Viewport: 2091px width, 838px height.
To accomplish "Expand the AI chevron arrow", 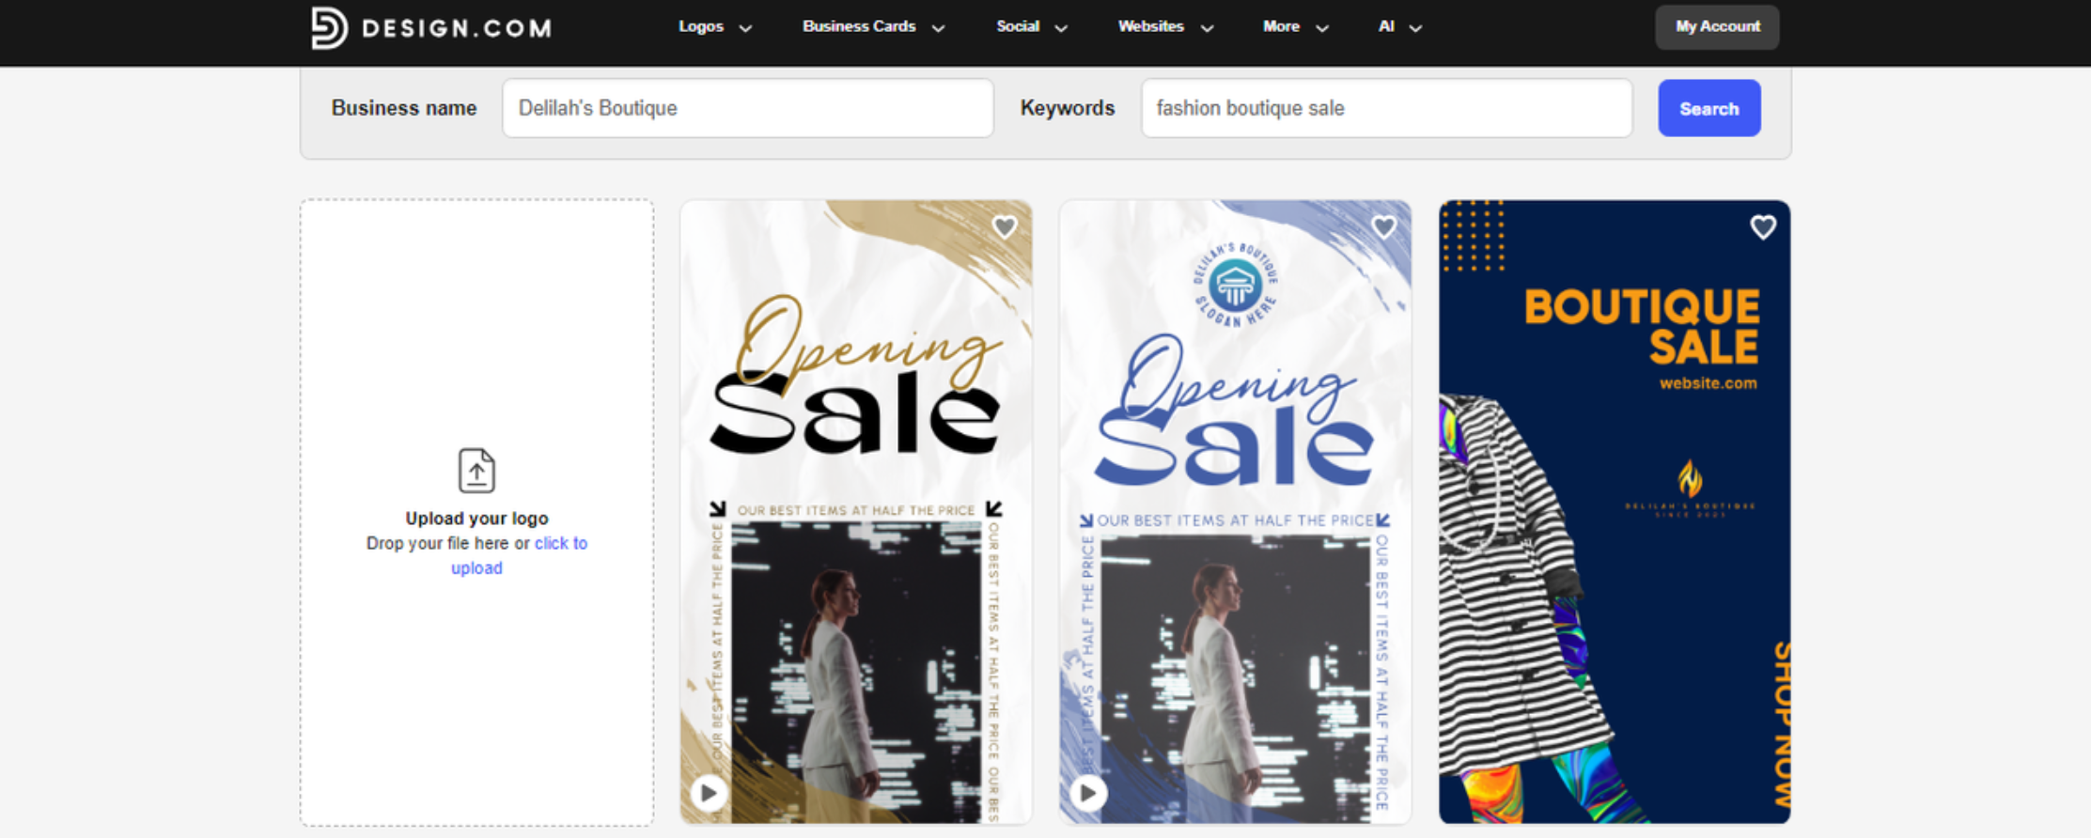I will [x=1416, y=28].
